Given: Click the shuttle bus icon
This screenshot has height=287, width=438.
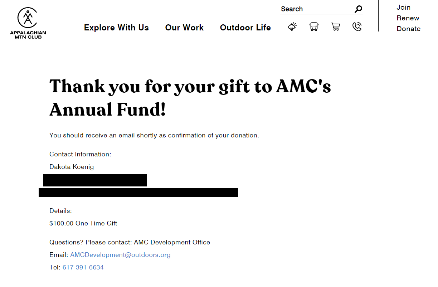Looking at the screenshot, I should (314, 27).
